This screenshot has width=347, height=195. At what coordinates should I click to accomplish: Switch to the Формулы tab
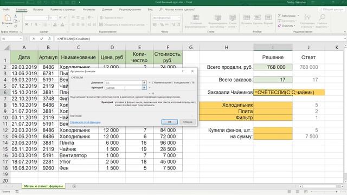89,10
